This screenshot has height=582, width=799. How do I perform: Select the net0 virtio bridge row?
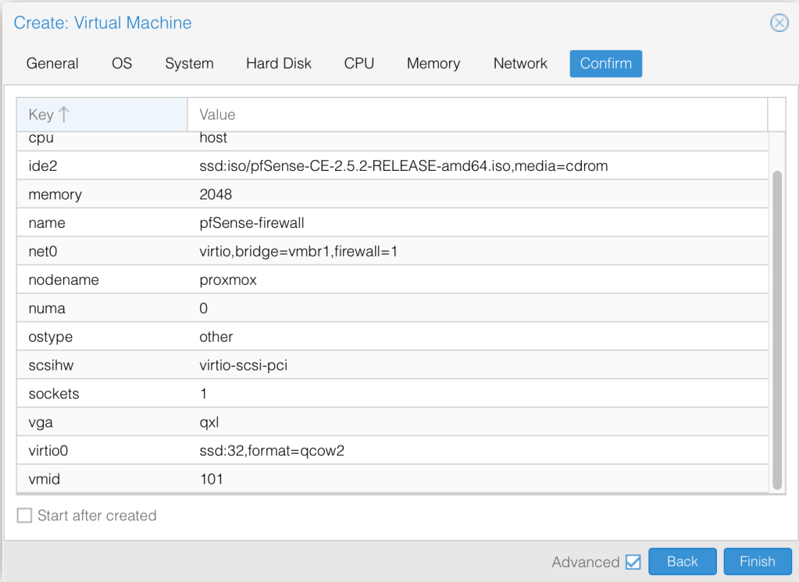coord(391,252)
